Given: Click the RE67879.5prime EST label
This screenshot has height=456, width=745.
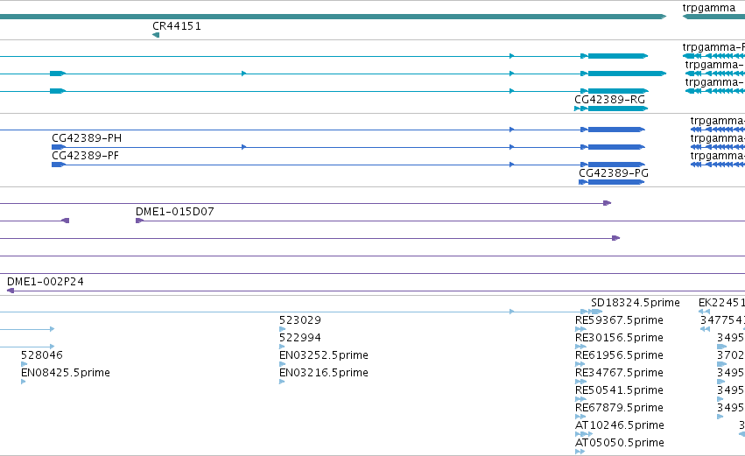Looking at the screenshot, I should point(619,408).
